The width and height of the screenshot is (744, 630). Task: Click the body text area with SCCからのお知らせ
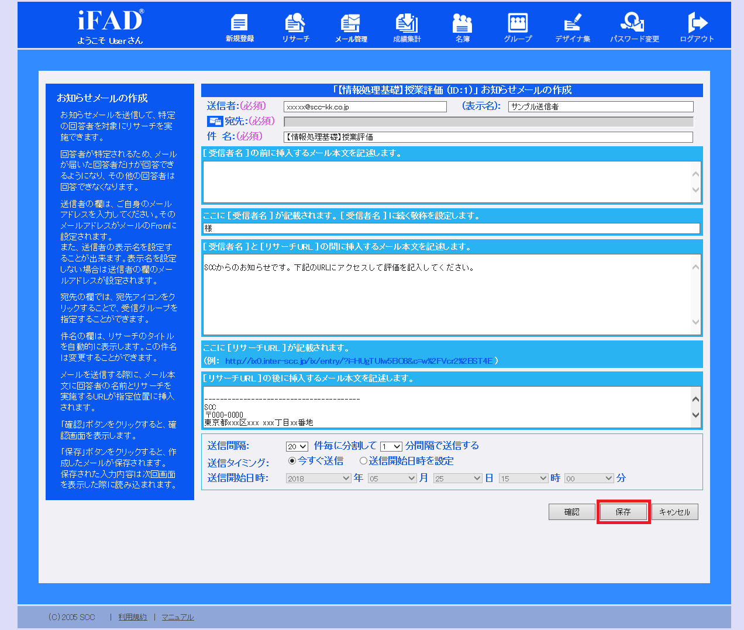pyautogui.click(x=452, y=294)
